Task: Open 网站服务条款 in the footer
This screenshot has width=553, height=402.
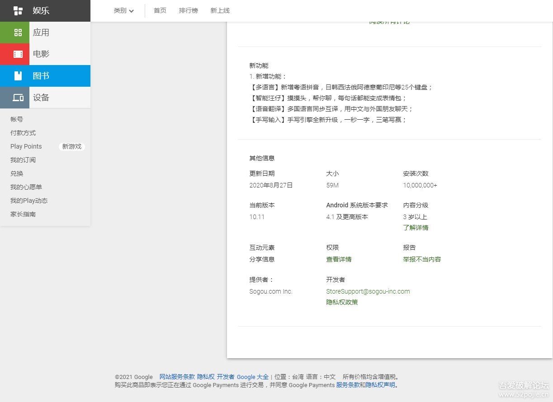Action: click(177, 377)
